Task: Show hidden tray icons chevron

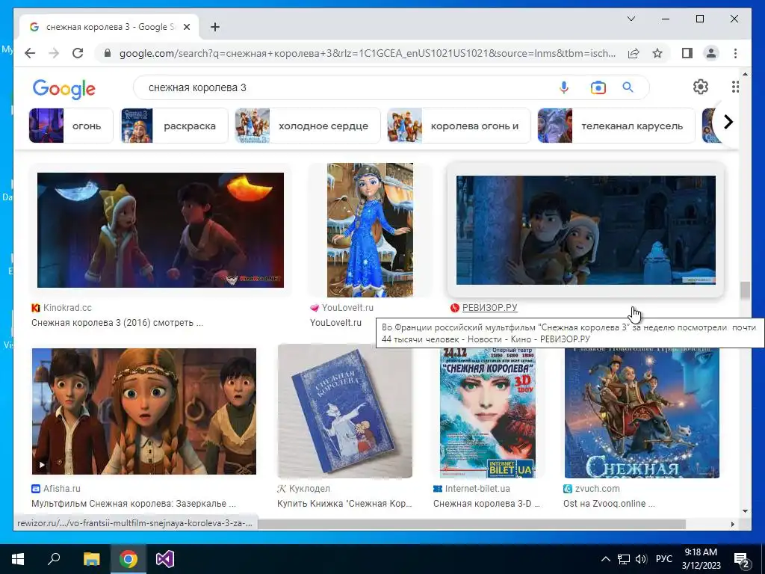Action: click(605, 559)
